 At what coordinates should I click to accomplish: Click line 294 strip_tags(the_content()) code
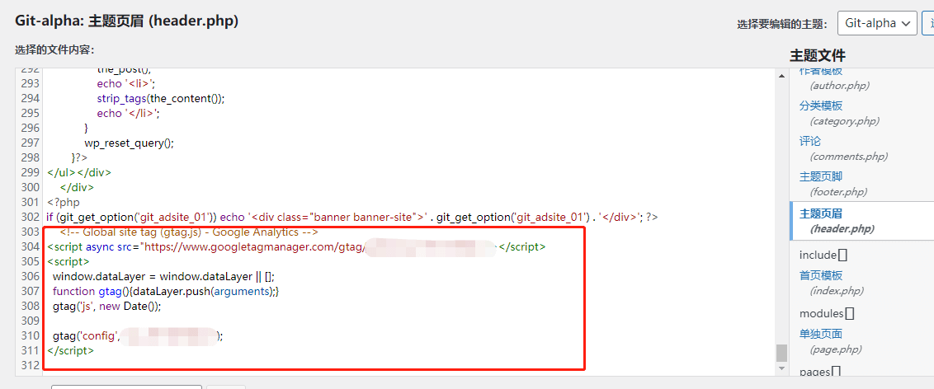tap(161, 98)
